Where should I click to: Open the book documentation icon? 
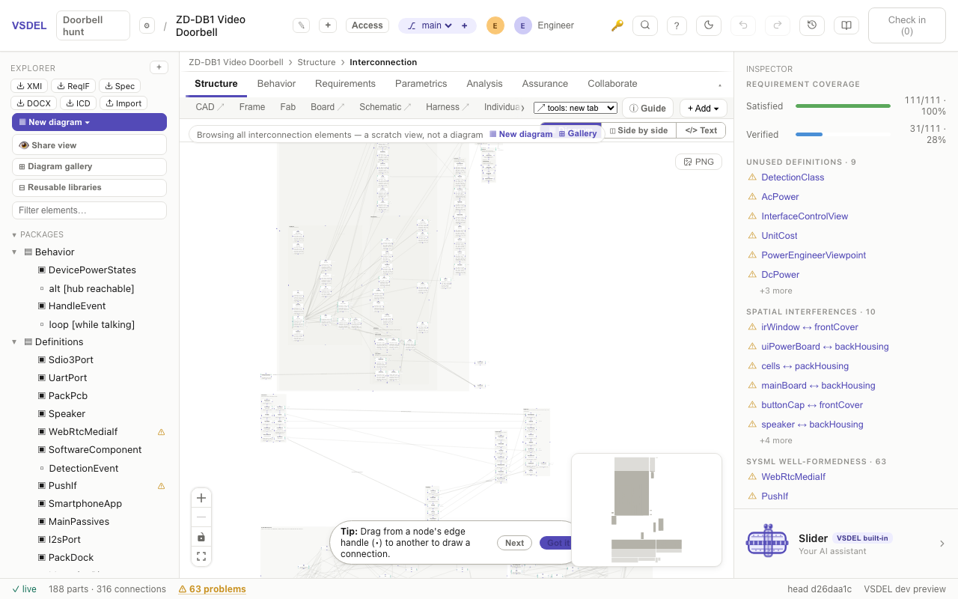pos(846,25)
